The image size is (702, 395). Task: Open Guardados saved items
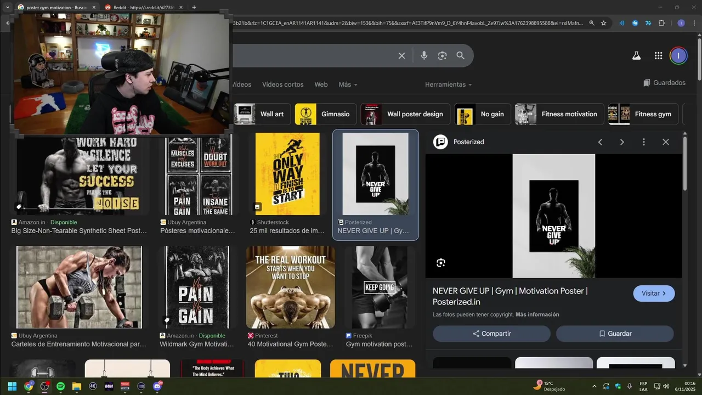pyautogui.click(x=664, y=83)
